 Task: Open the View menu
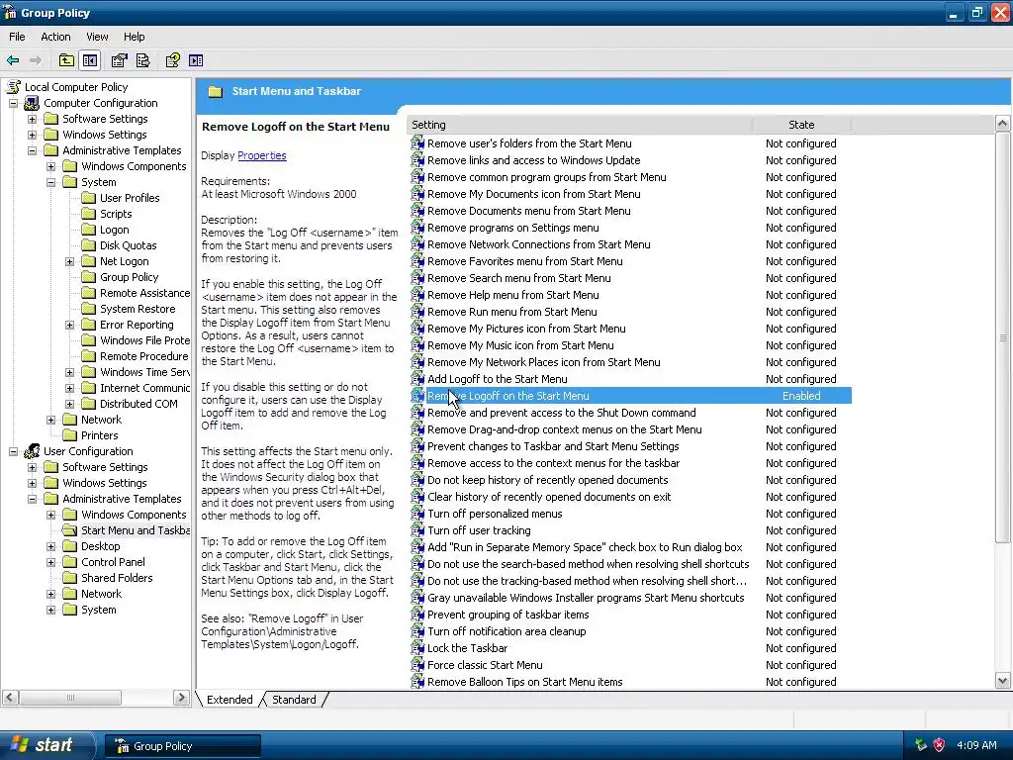coord(97,37)
